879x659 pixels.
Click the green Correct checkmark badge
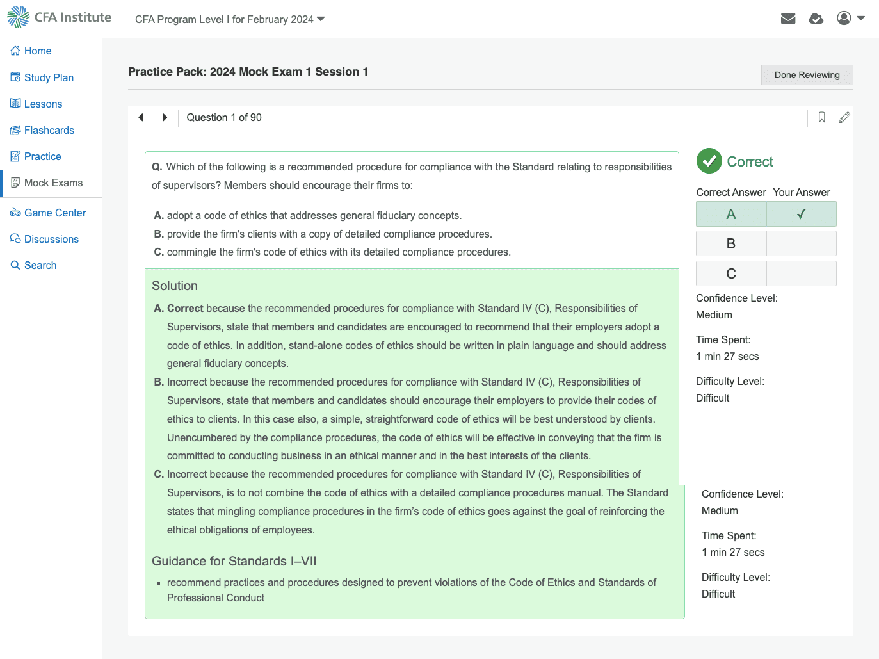click(x=709, y=161)
